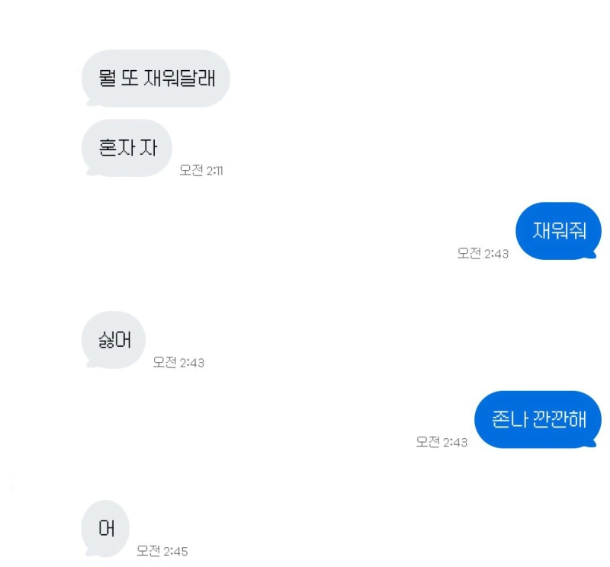Select the gray '어' message bubble
Image resolution: width=610 pixels, height=567 pixels.
[x=105, y=528]
